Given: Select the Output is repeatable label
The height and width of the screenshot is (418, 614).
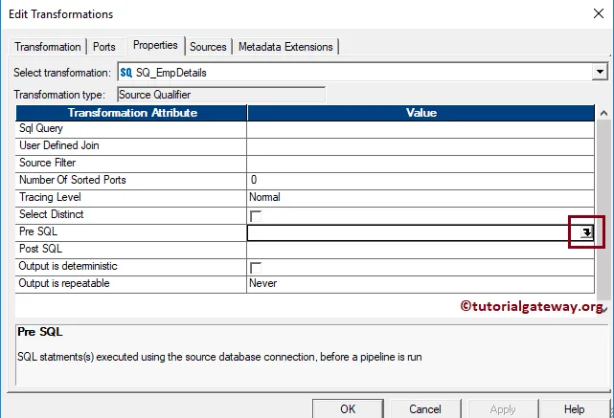Looking at the screenshot, I should 64,283.
